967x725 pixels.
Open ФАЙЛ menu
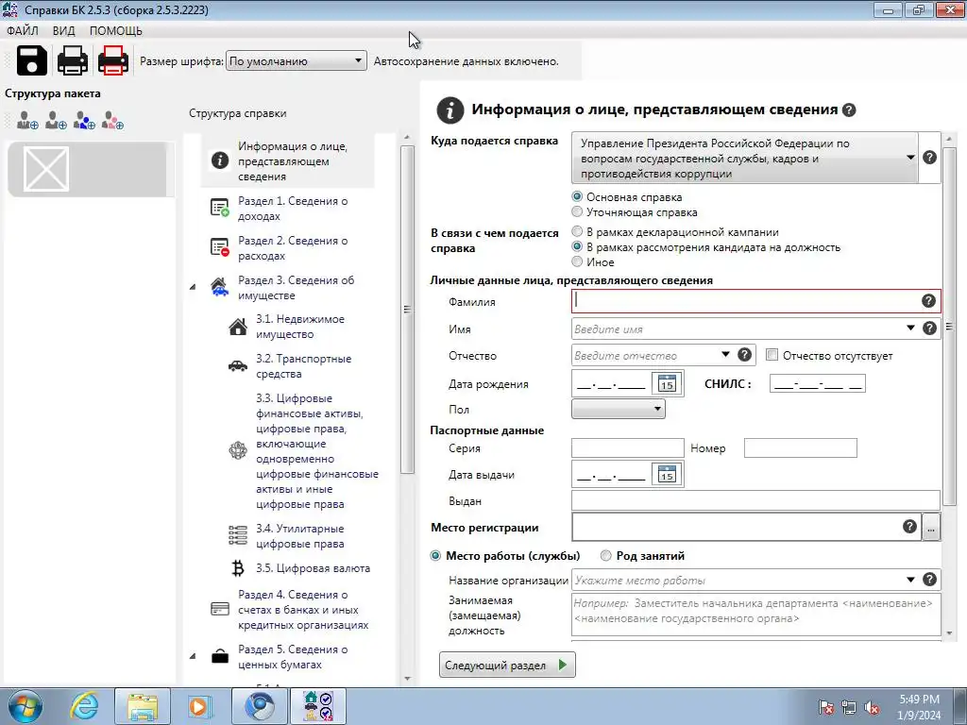click(23, 31)
